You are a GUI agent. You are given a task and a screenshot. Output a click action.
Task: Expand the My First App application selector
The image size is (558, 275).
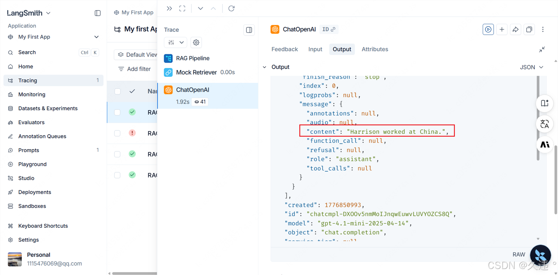click(53, 37)
